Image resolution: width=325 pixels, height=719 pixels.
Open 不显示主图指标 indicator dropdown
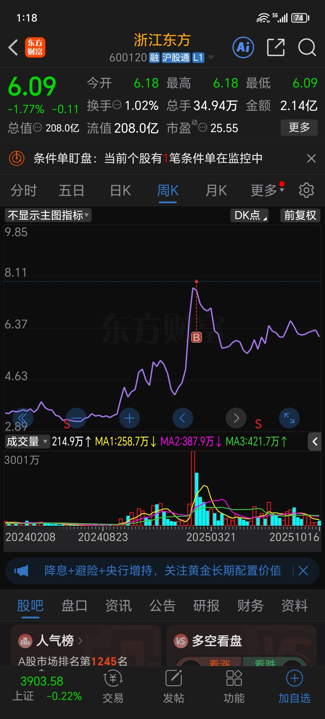click(x=48, y=215)
